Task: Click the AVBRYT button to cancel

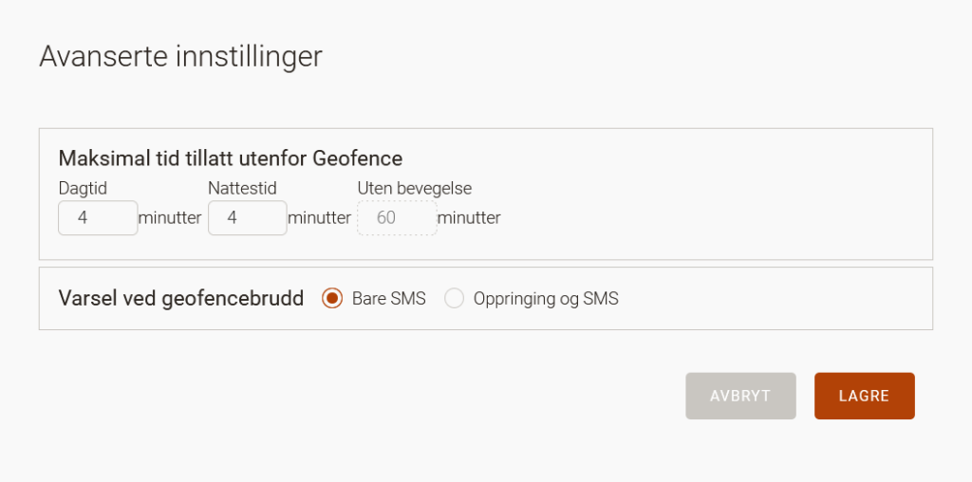Action: pos(740,396)
